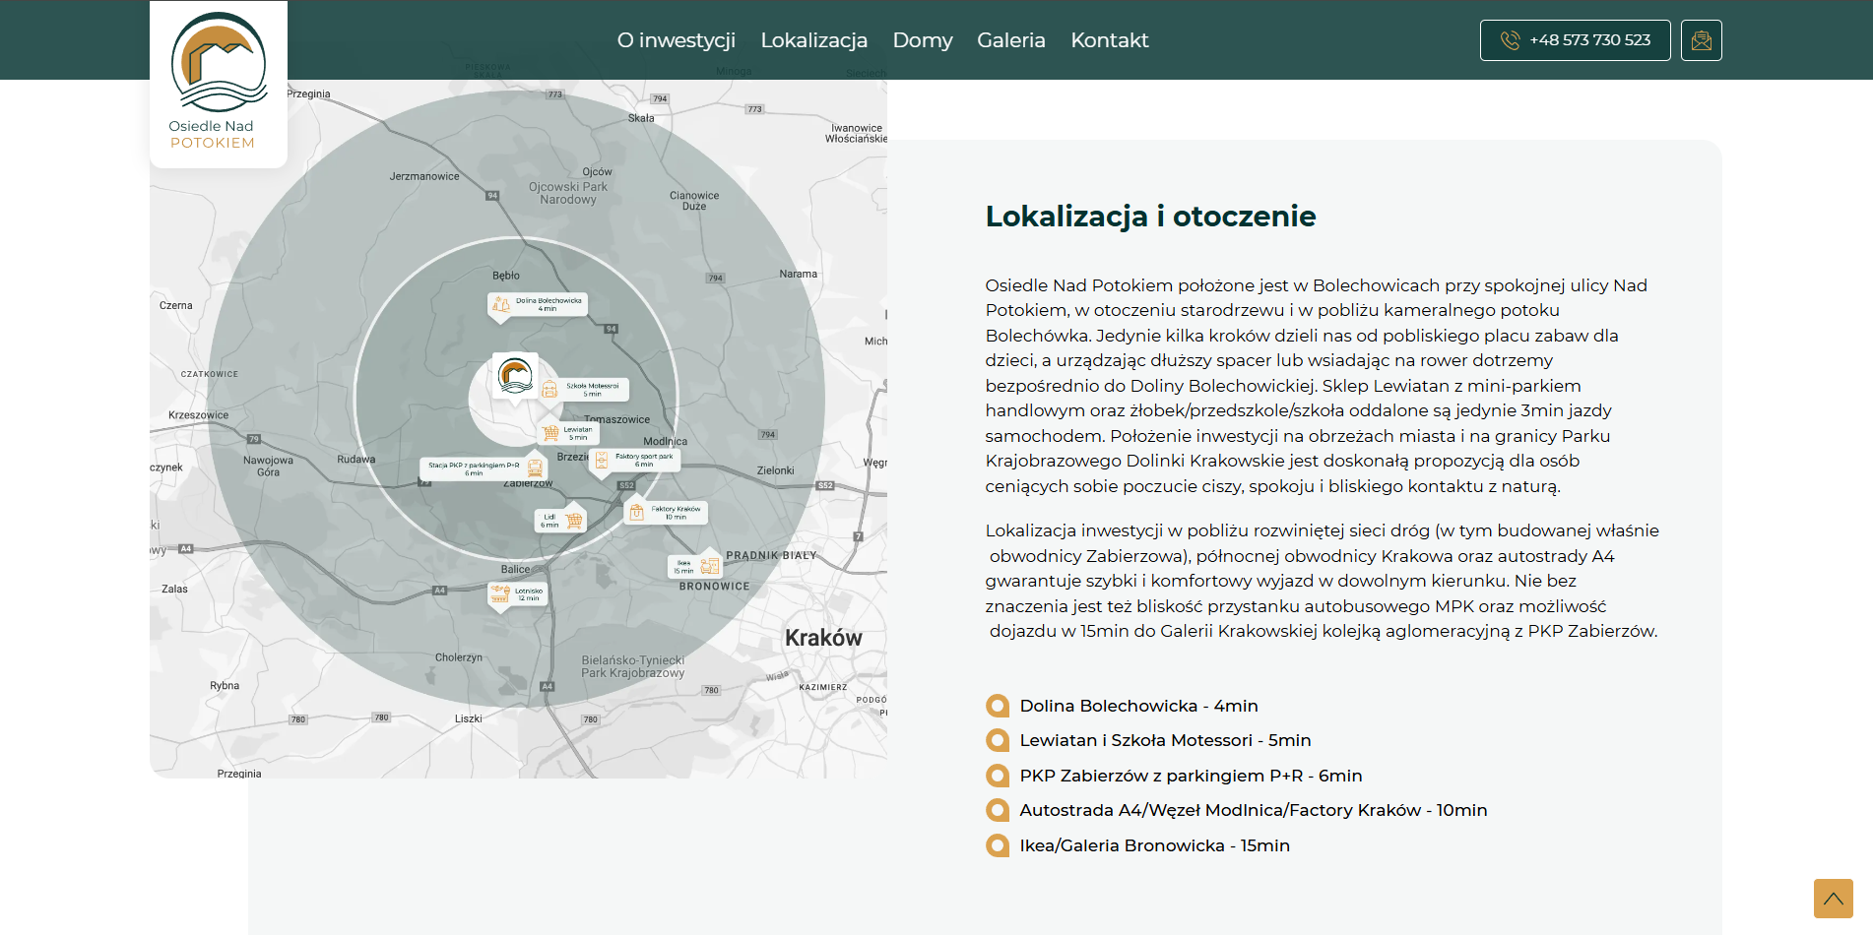Click the BRONOWICE district label on map
1873x935 pixels.
[714, 587]
